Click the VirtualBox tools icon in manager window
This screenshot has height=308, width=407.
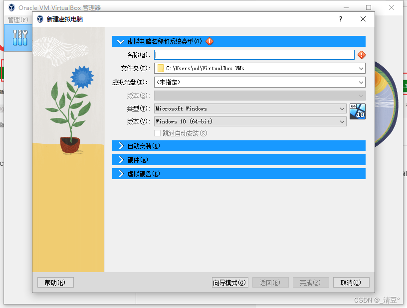pyautogui.click(x=20, y=38)
